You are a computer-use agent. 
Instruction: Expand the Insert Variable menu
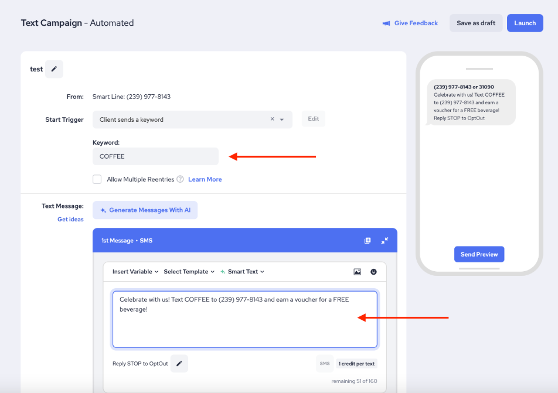pos(135,272)
